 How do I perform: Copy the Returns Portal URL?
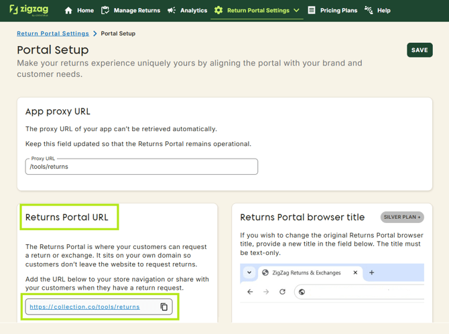(164, 307)
